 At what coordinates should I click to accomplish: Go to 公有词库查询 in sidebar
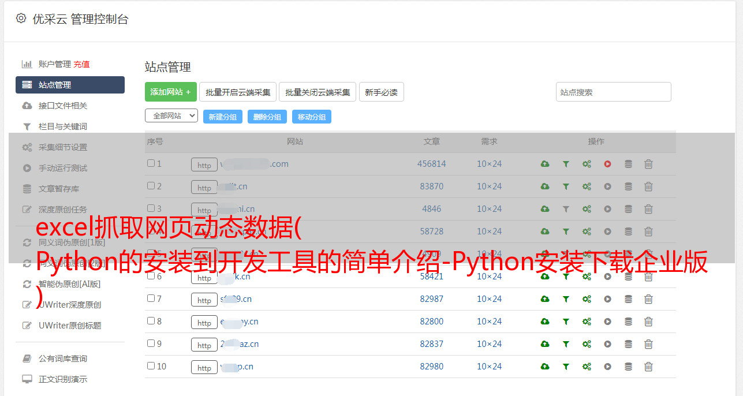coord(63,358)
